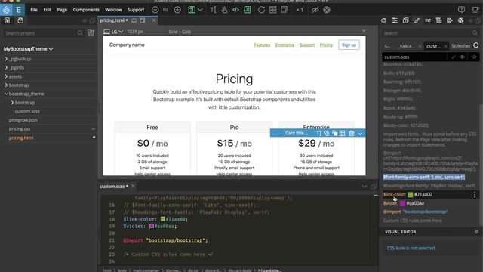Click the coffee cup icon

[475, 10]
